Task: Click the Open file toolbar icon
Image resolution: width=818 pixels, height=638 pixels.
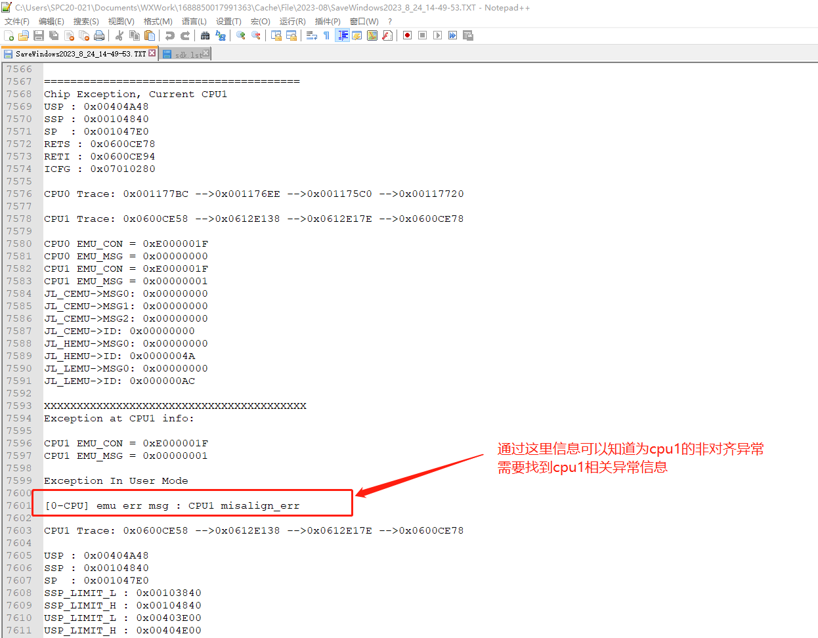Action: [24, 35]
